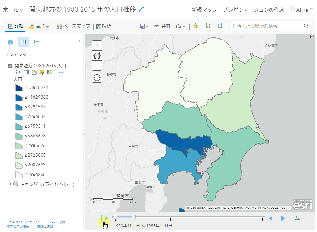The image size is (317, 232).
Task: Open the print dropdown
Action: pos(180,26)
